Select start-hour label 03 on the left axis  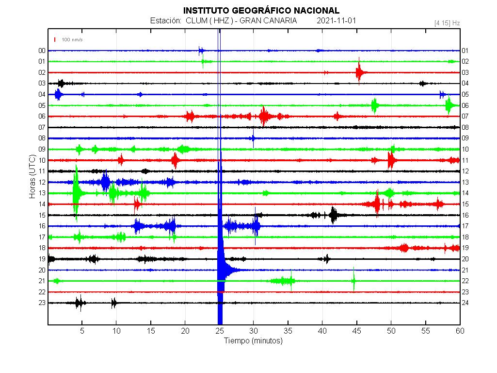[42, 84]
